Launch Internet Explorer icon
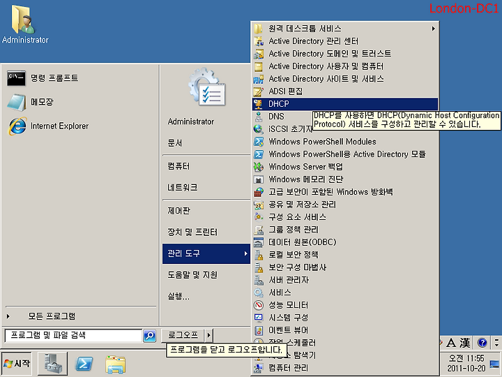Screen dimensions: 502x377 tap(17, 126)
